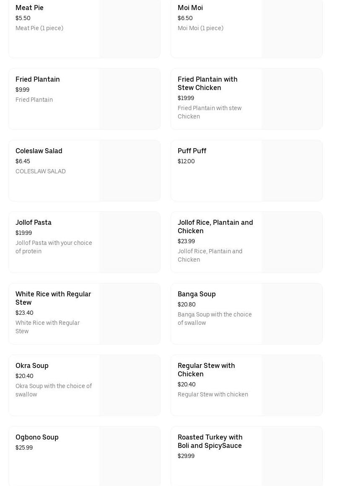Image resolution: width=337 pixels, height=486 pixels.
Task: Open the Meat Pie menu item
Action: [29, 8]
